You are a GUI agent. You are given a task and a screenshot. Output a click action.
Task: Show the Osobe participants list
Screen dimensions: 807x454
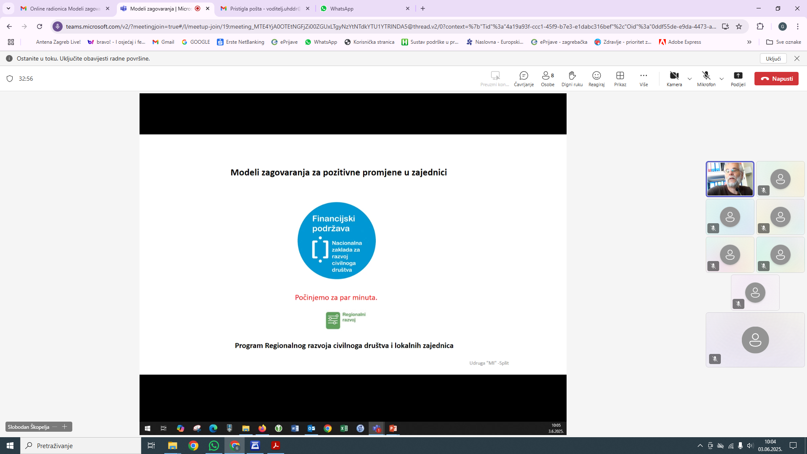point(547,78)
